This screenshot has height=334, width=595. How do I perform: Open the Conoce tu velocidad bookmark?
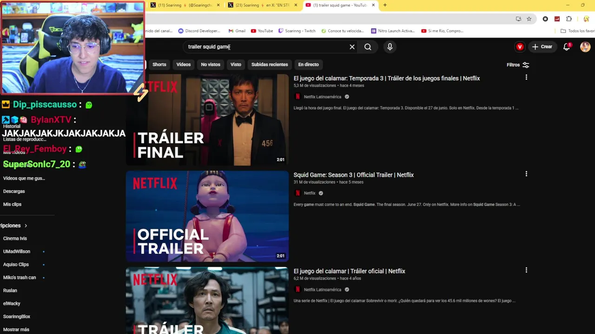pos(342,31)
